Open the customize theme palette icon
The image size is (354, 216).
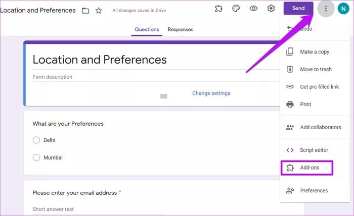point(236,9)
